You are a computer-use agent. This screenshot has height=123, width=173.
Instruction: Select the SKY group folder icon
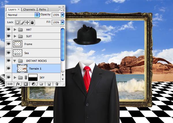(x=20, y=77)
